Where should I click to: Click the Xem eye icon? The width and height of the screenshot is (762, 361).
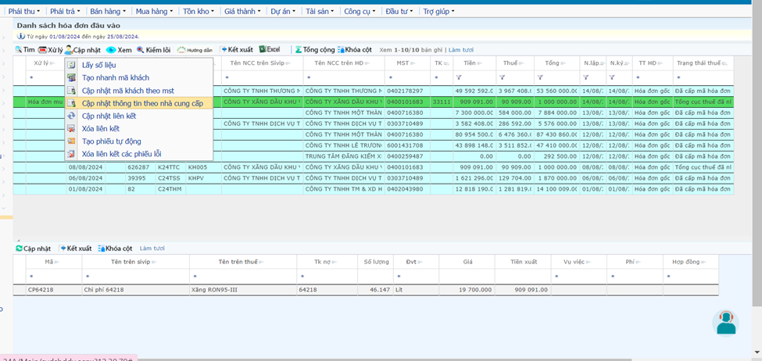[112, 50]
